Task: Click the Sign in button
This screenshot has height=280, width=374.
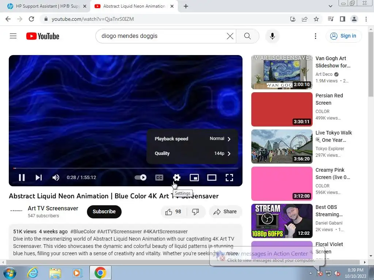Action: pyautogui.click(x=343, y=36)
